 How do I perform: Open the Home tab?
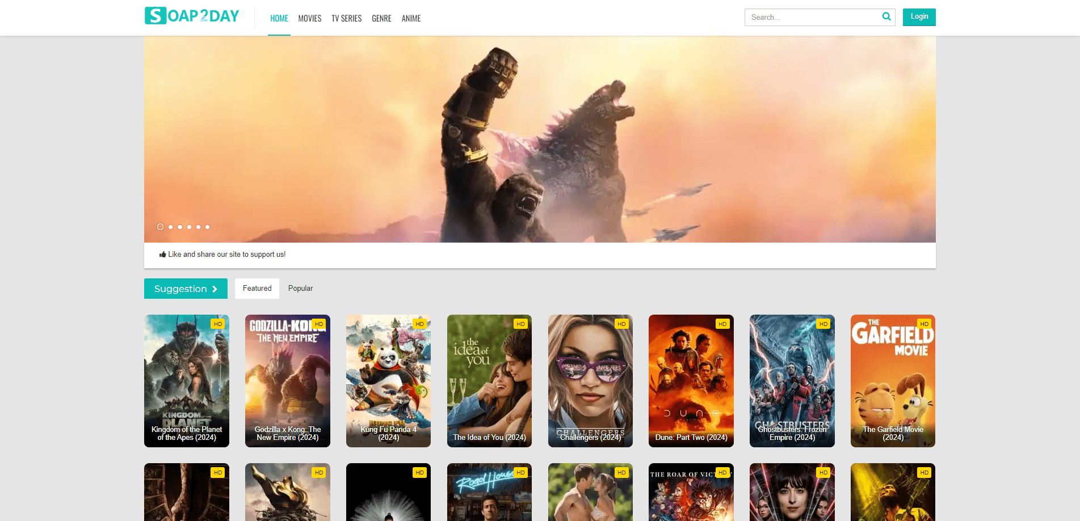pos(279,18)
